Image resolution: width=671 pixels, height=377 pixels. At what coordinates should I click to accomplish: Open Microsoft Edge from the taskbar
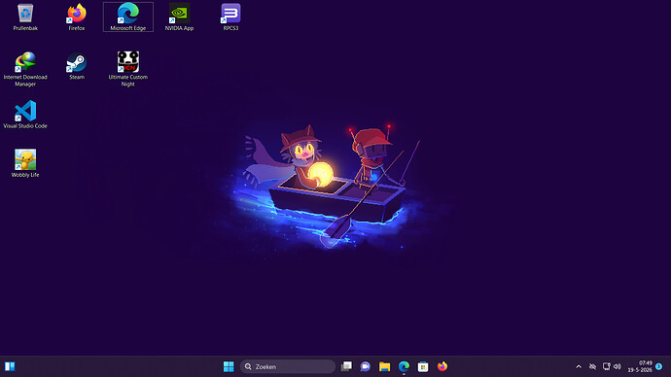404,366
